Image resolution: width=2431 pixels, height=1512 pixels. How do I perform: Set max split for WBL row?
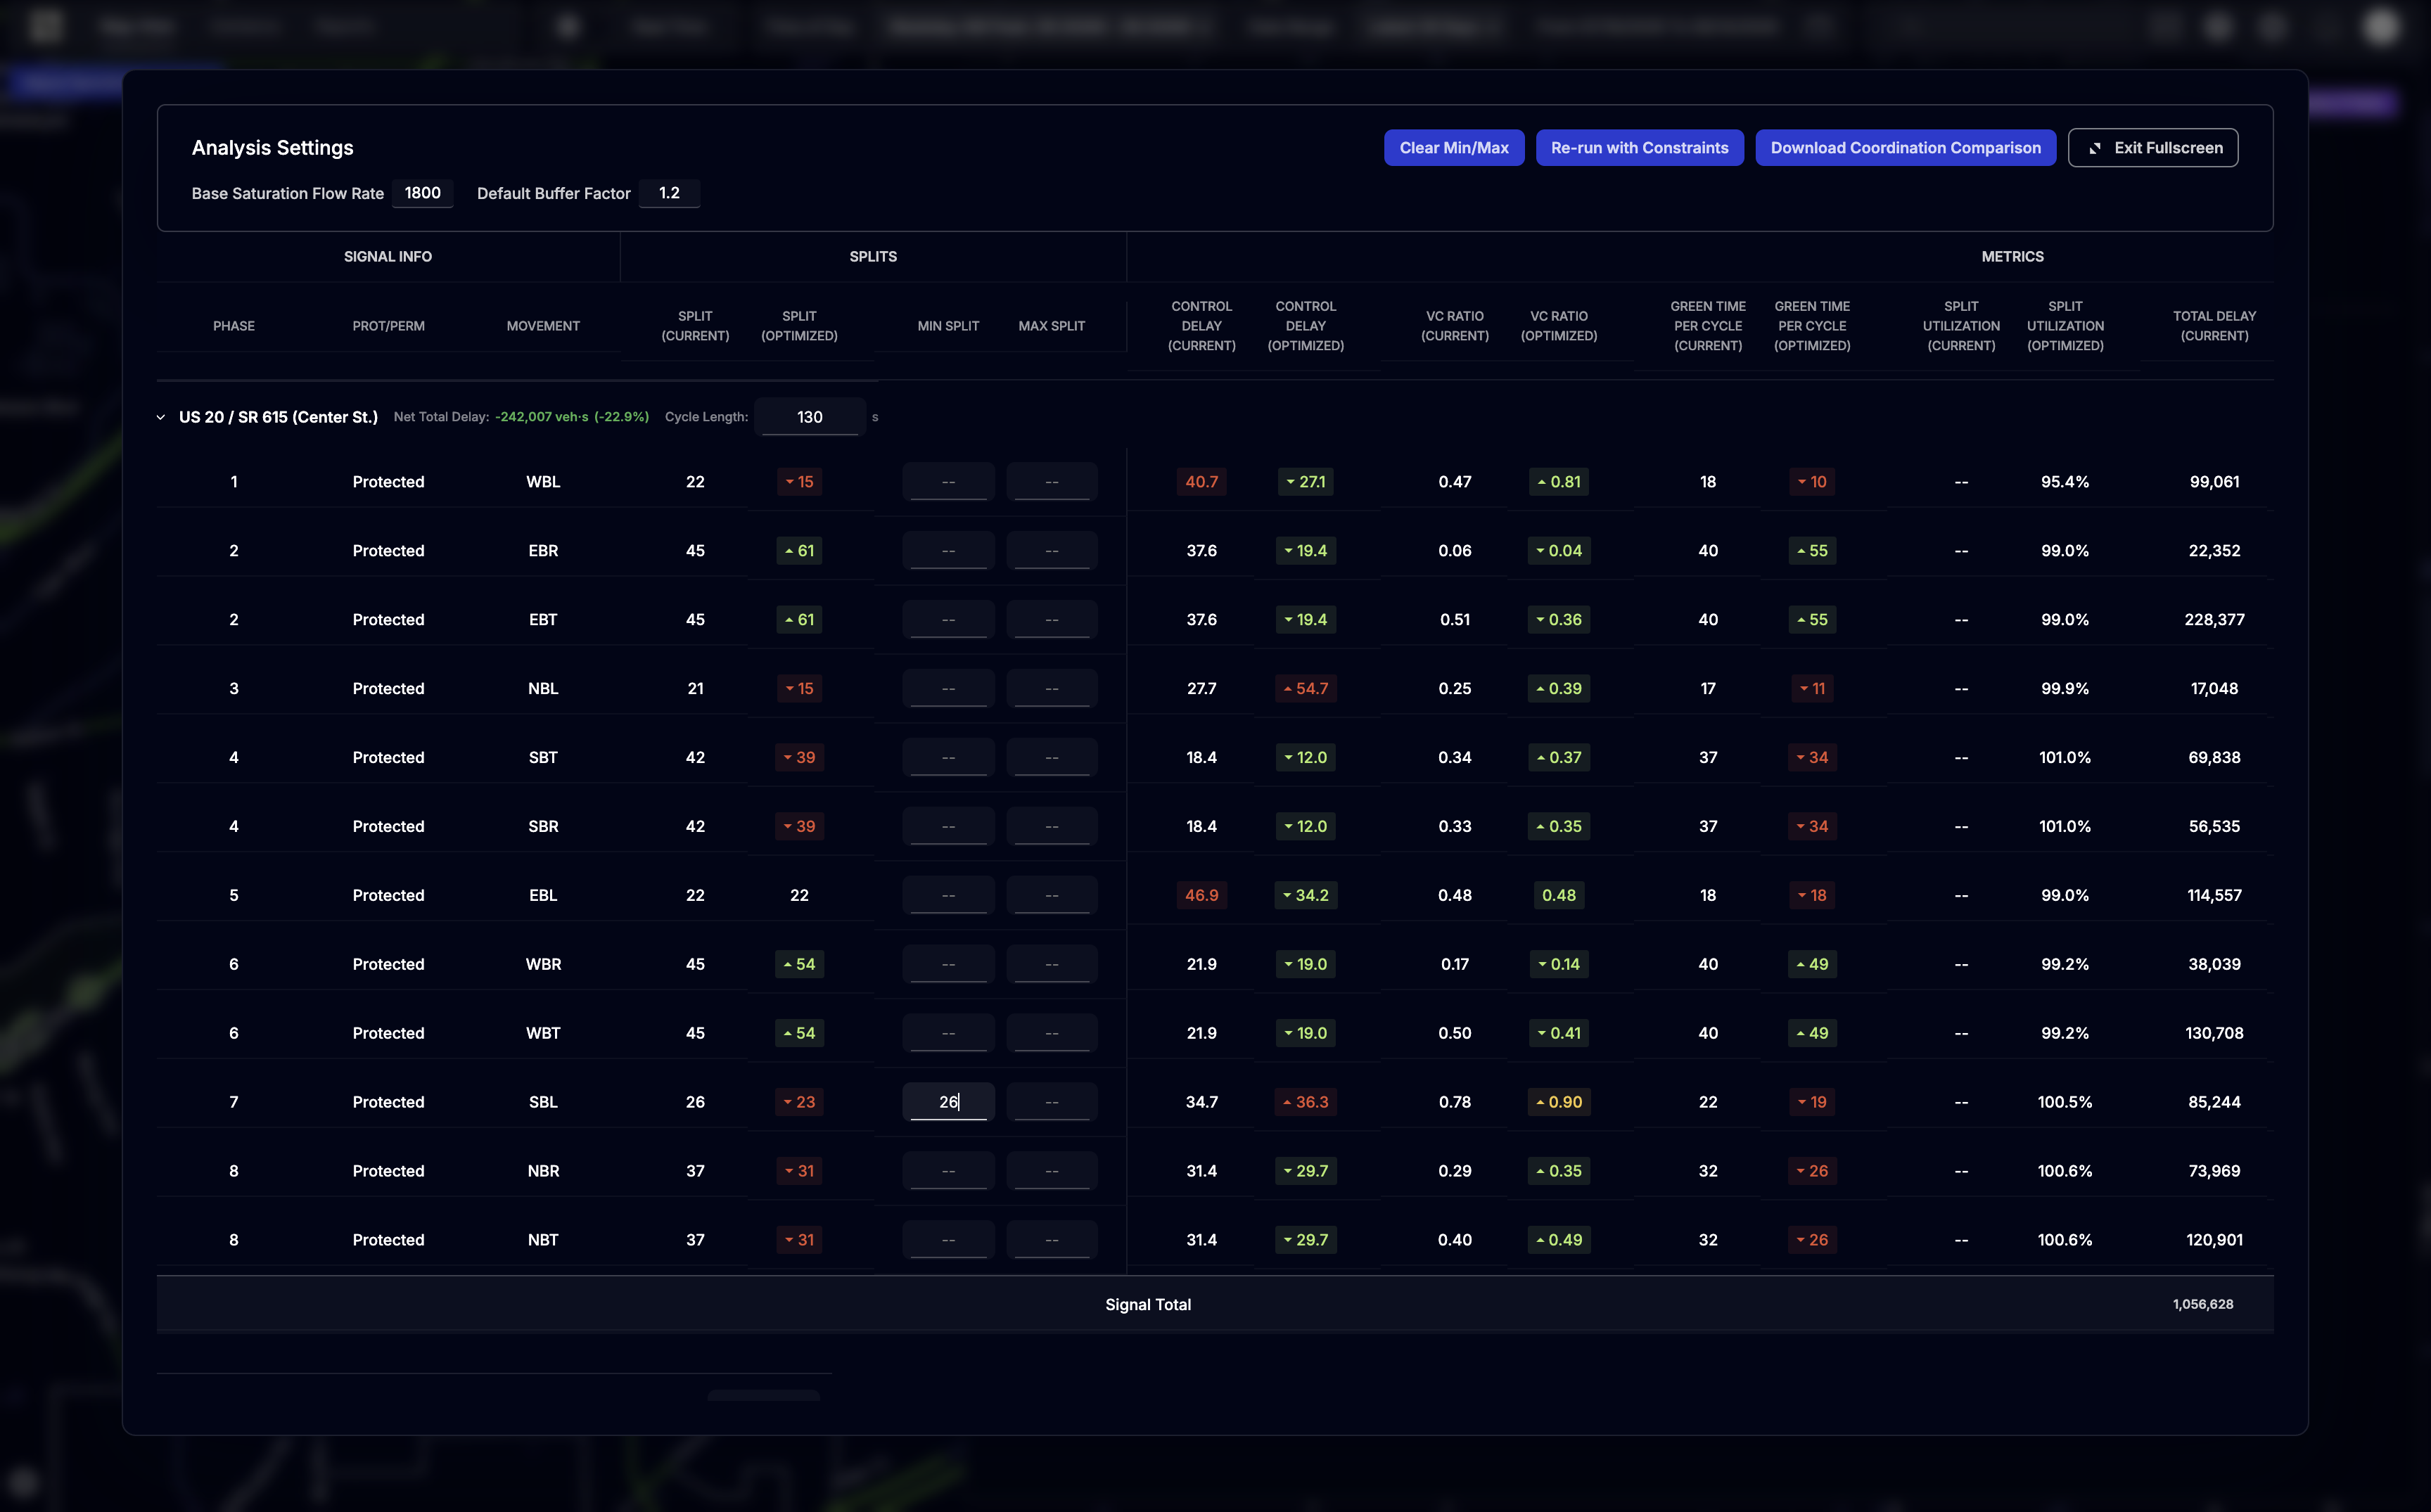point(1051,482)
